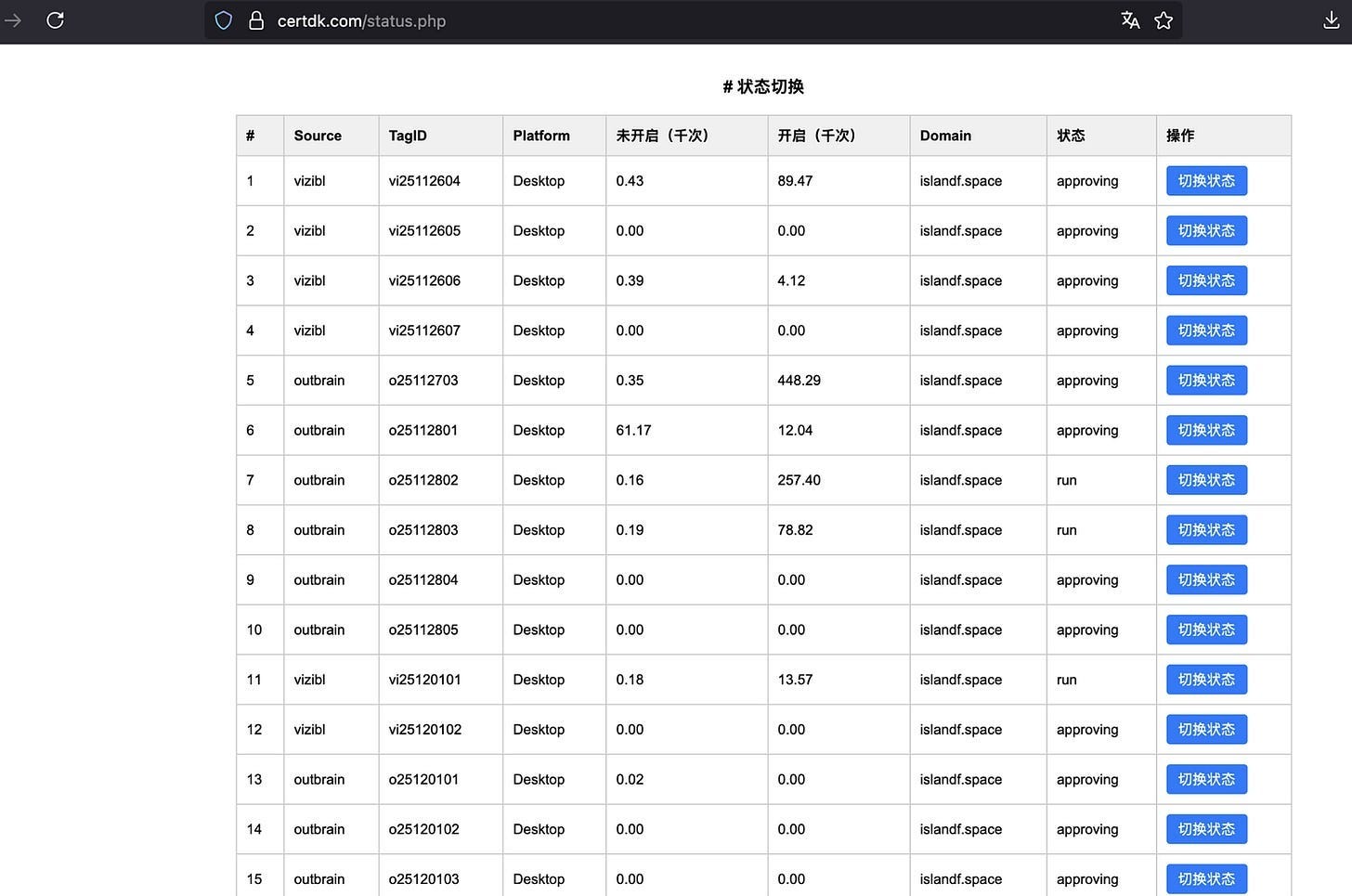Select the value 0.39 in row 3
1352x896 pixels.
tap(630, 280)
